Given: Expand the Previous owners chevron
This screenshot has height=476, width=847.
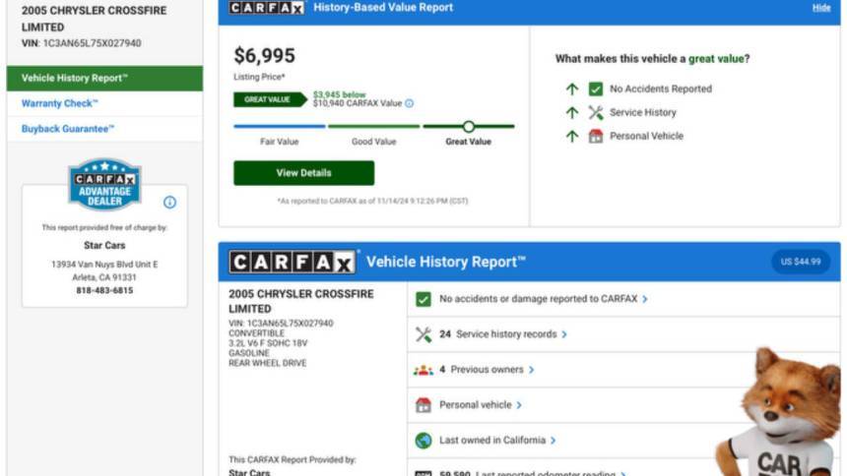Looking at the screenshot, I should tap(531, 370).
